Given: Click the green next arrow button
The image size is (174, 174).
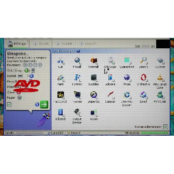Looking at the screenshot, I should click(44, 104).
